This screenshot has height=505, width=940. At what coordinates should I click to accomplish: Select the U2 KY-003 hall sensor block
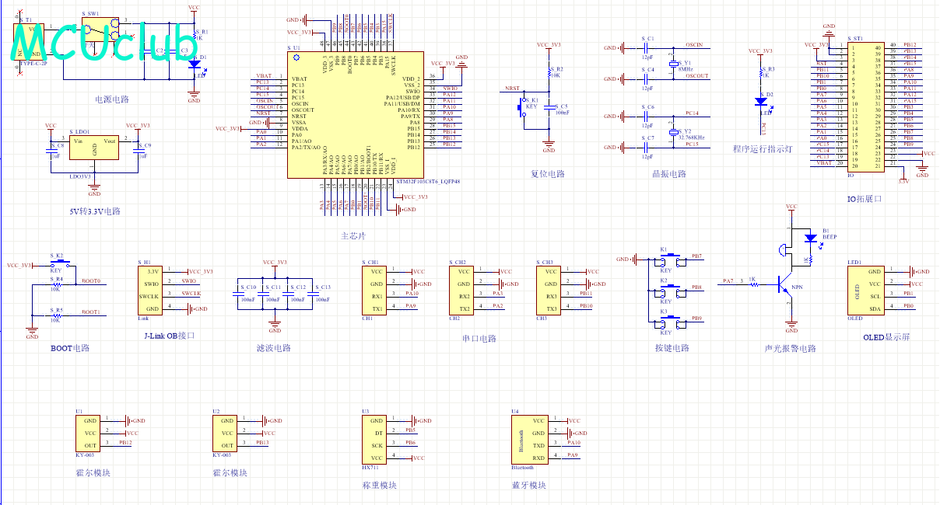[224, 433]
